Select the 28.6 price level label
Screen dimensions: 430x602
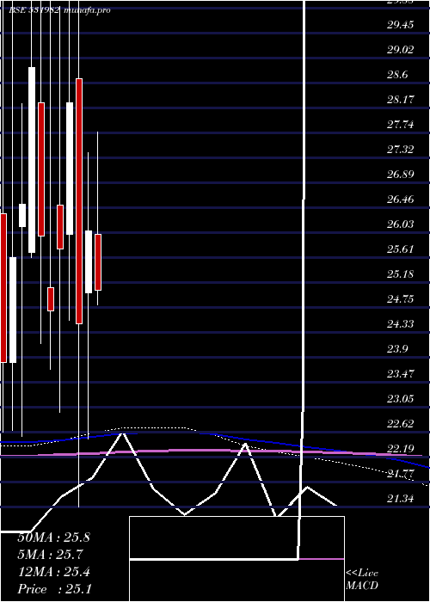click(x=397, y=75)
